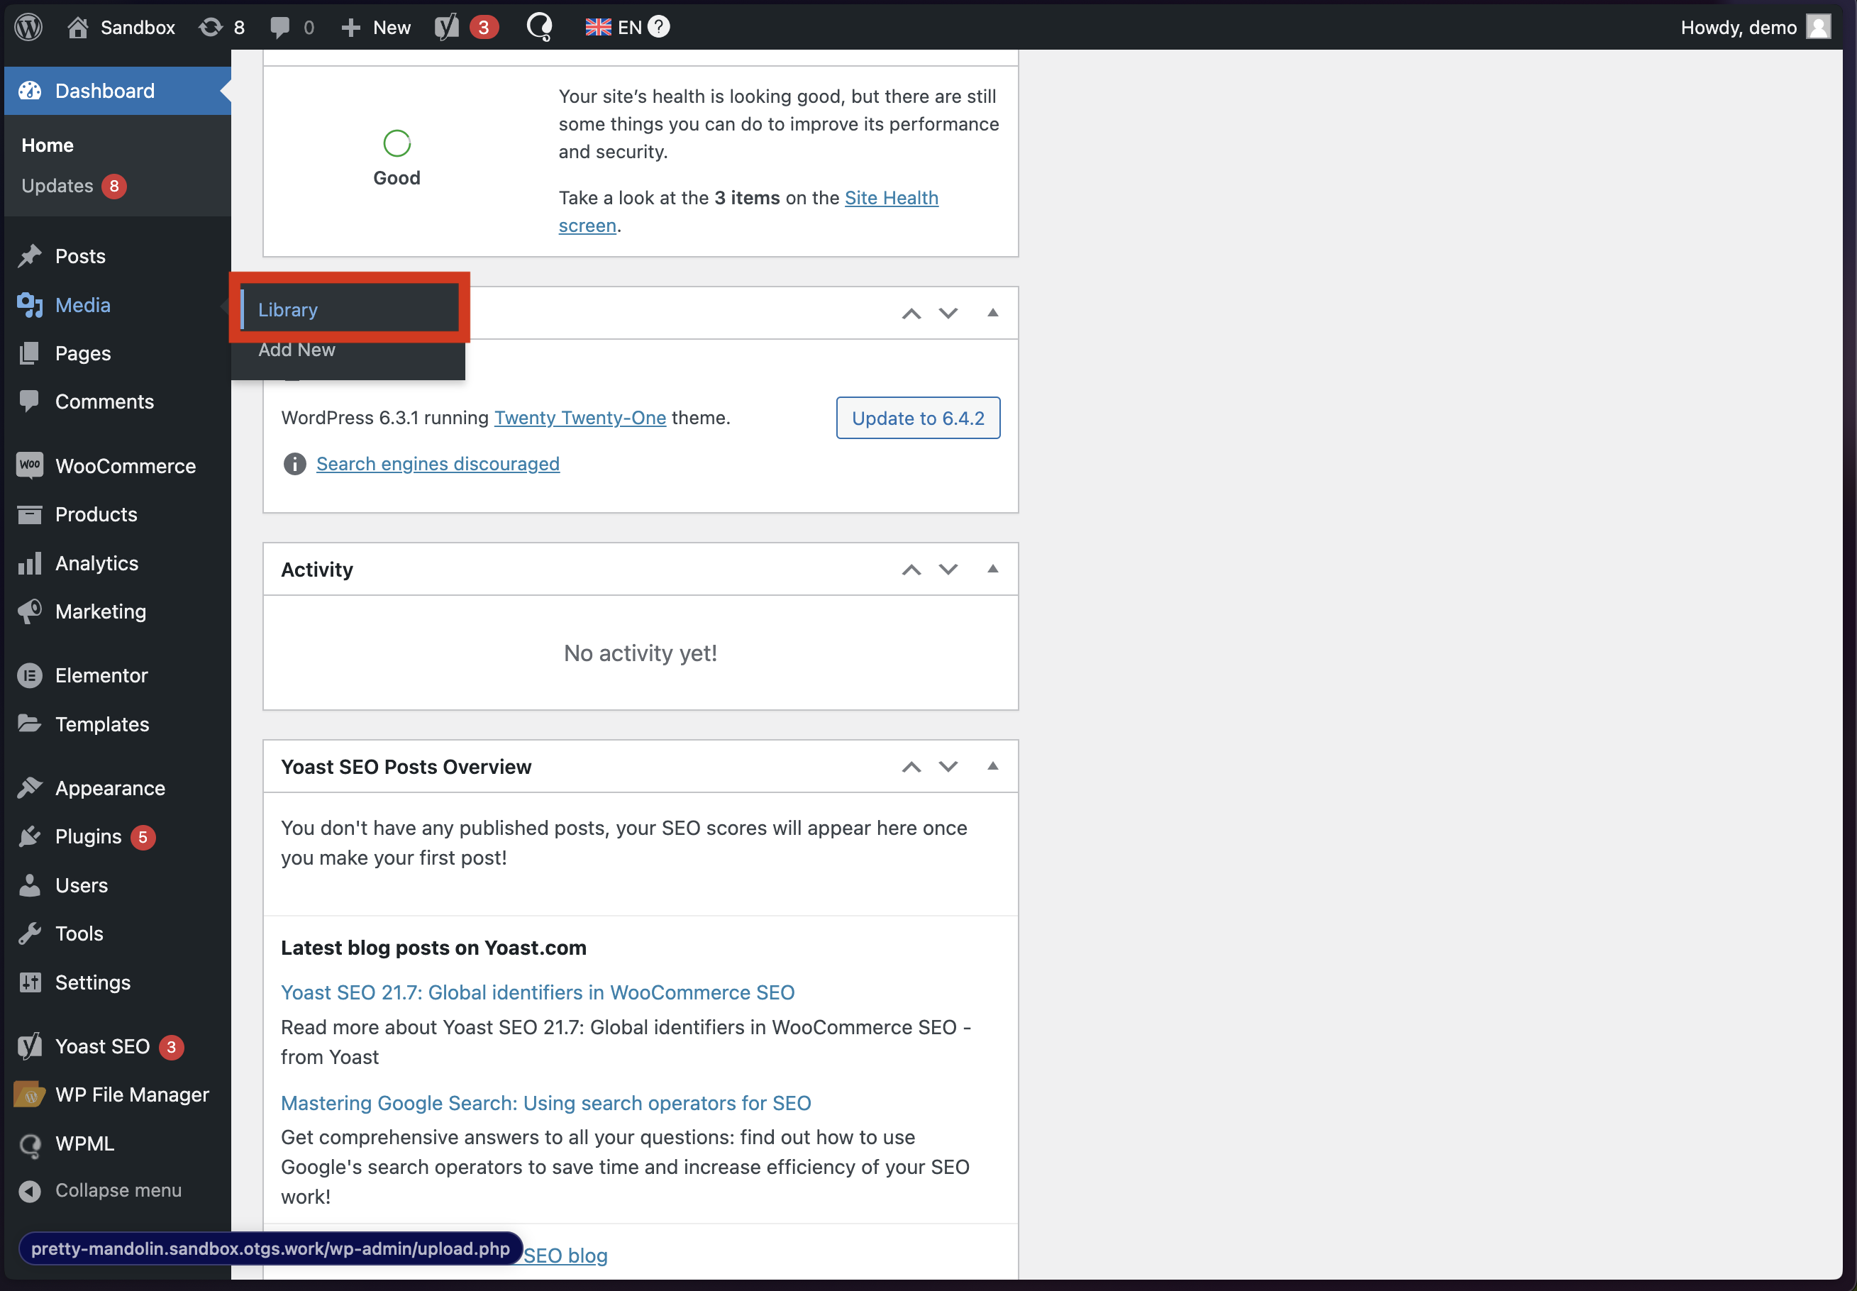Open the WordPress logo menu
Viewport: 1857px width, 1291px height.
(28, 27)
